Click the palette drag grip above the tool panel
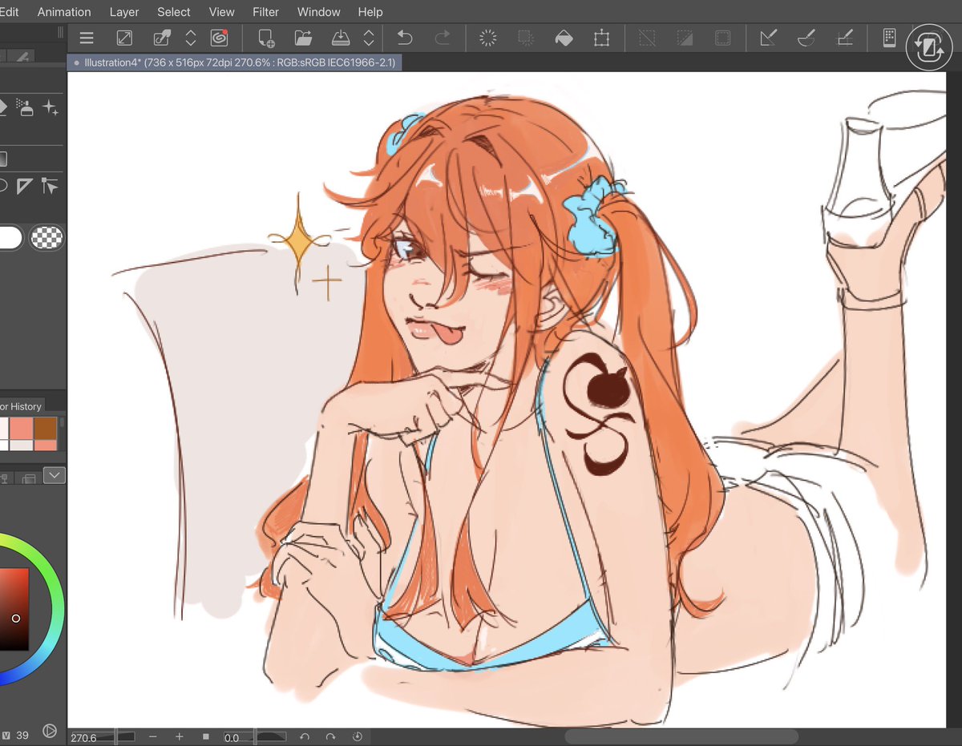This screenshot has width=962, height=746. pos(60,32)
